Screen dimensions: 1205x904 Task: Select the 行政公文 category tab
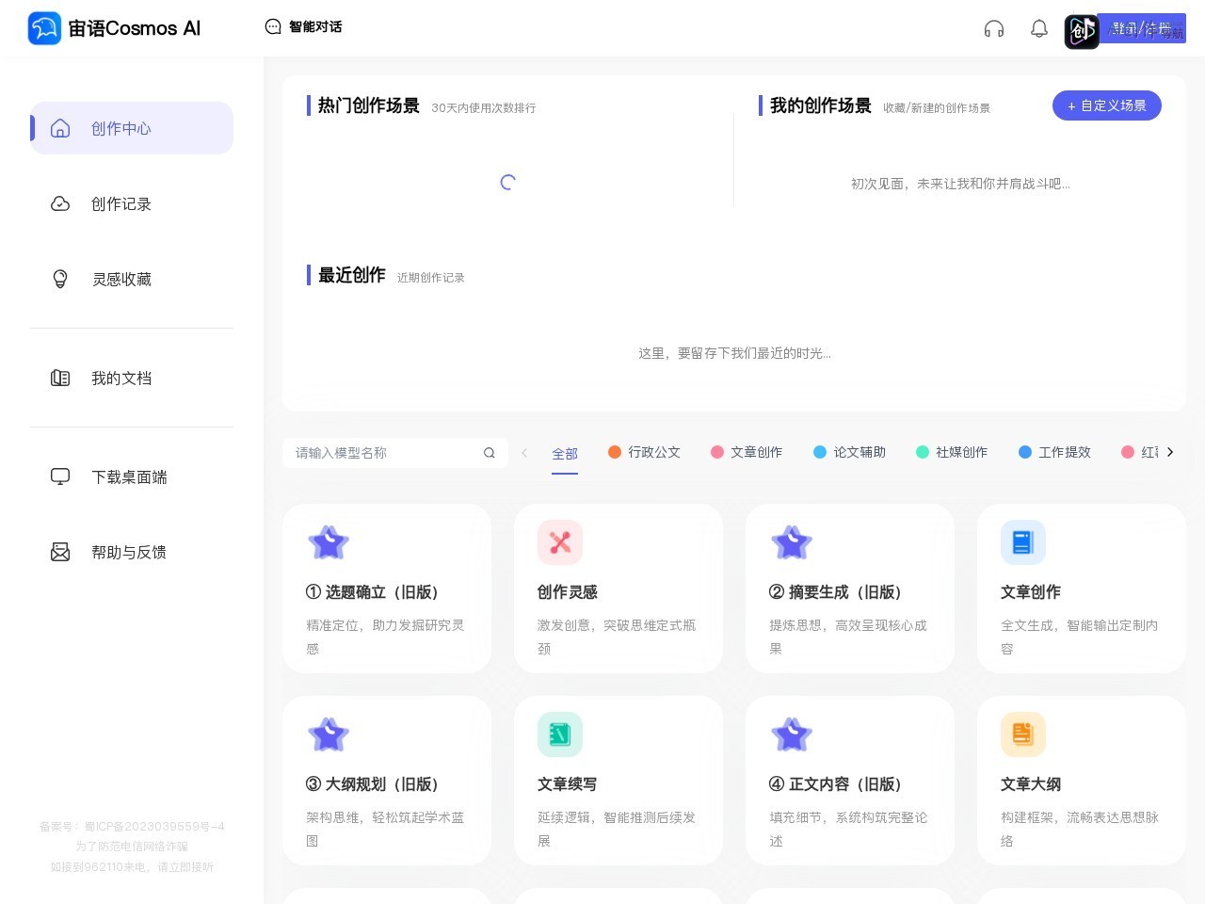[644, 452]
